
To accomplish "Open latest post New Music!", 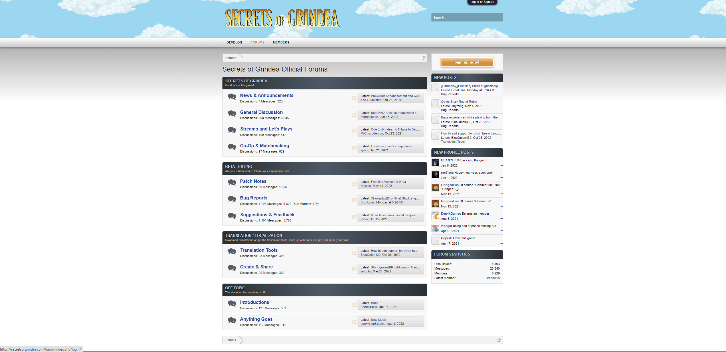I will 379,320.
